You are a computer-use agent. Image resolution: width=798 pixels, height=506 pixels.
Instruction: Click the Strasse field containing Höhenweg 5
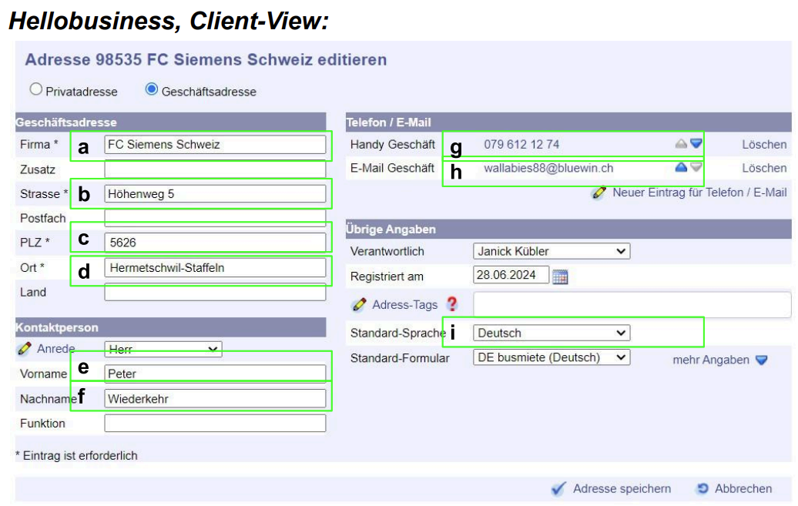click(x=215, y=194)
